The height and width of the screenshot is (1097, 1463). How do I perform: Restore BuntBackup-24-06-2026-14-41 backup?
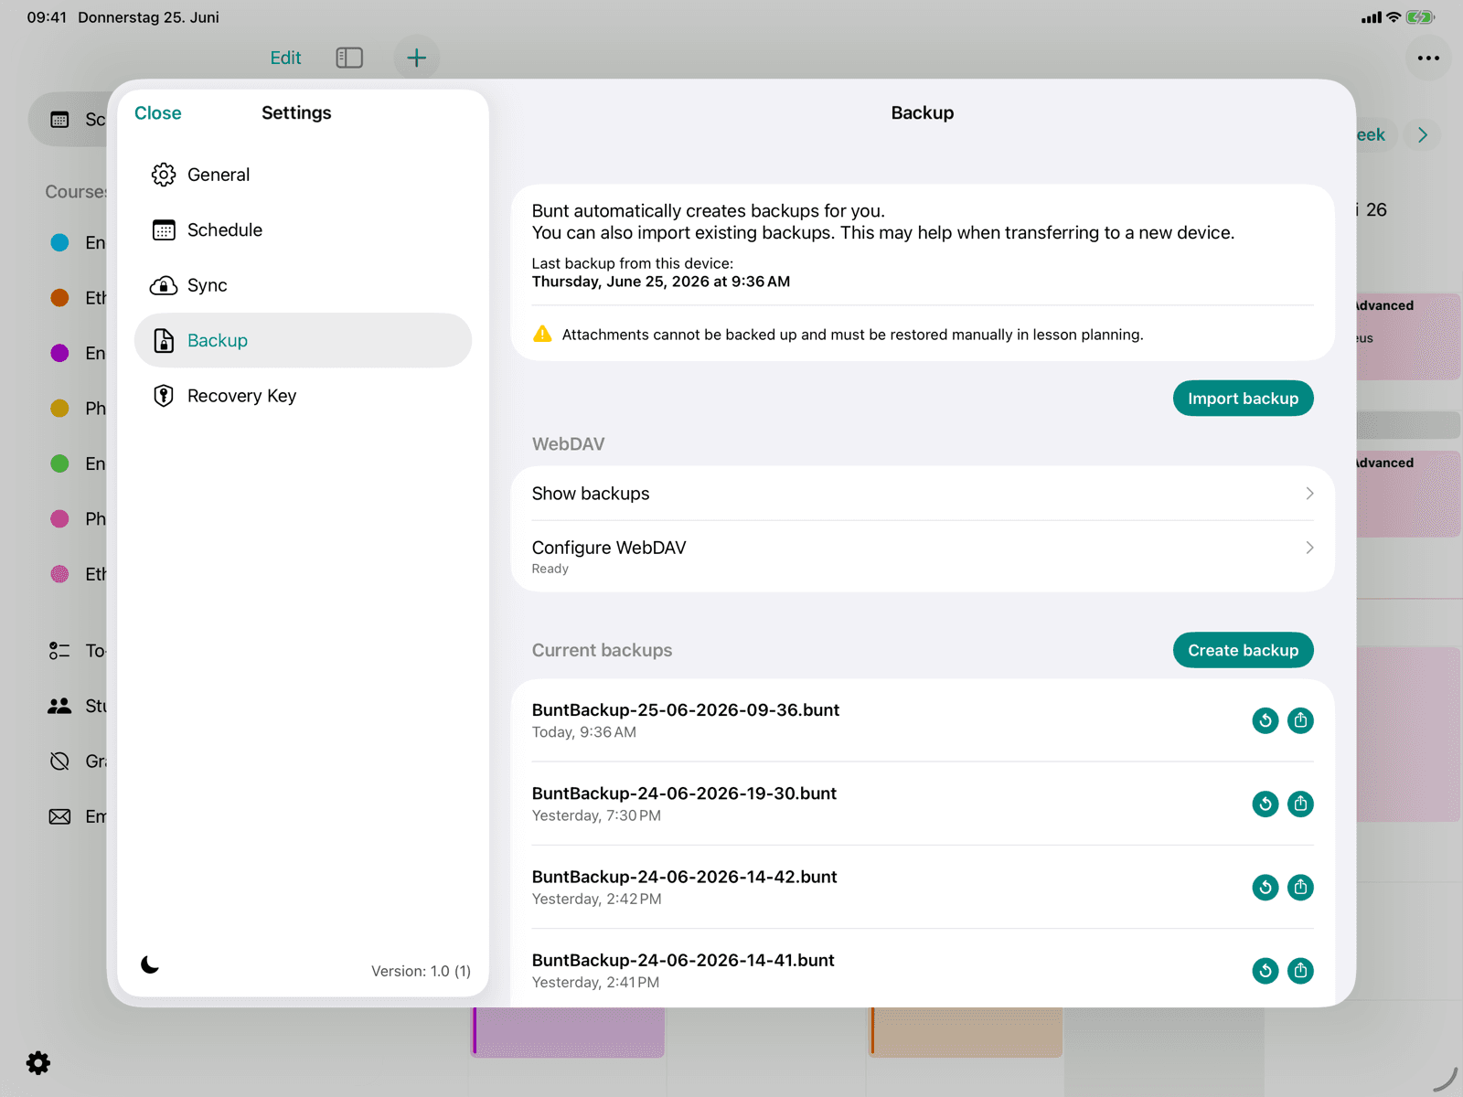coord(1265,970)
